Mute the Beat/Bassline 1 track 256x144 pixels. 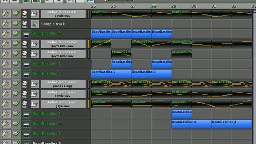(x=16, y=64)
